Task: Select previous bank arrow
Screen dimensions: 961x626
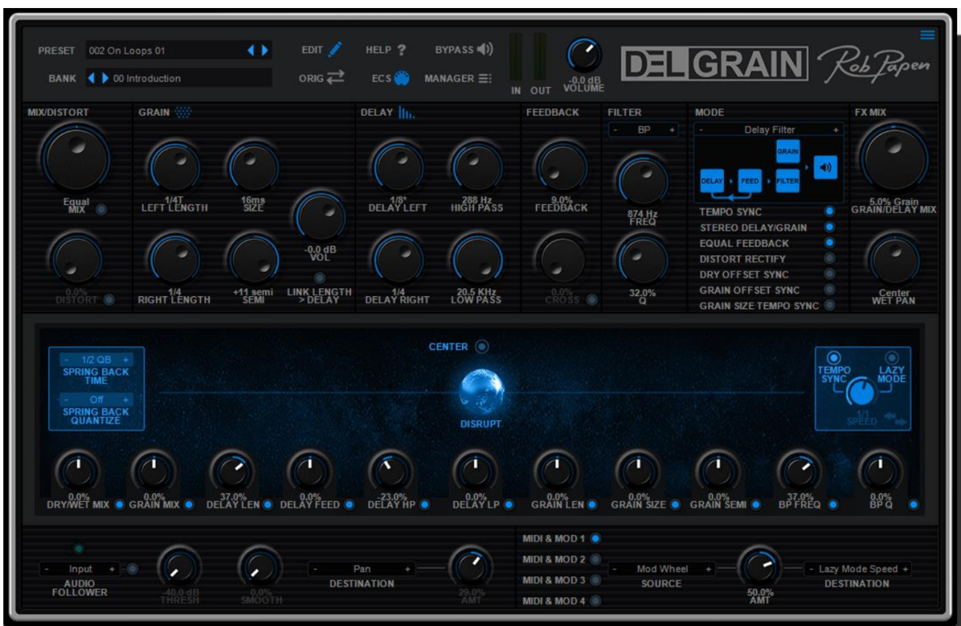Action: [91, 78]
